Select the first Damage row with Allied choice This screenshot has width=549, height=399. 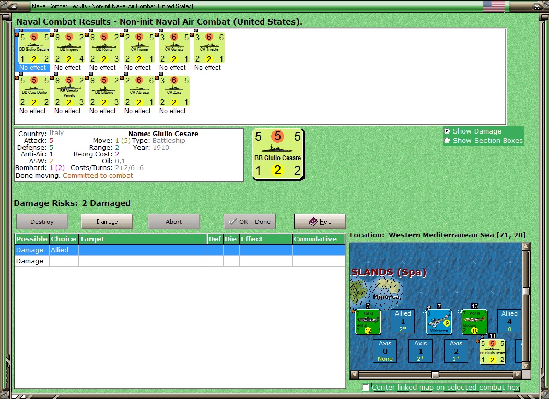point(180,250)
